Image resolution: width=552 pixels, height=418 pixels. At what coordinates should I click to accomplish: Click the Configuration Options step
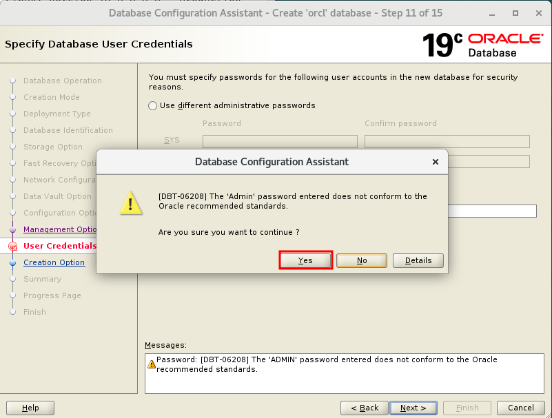click(60, 213)
